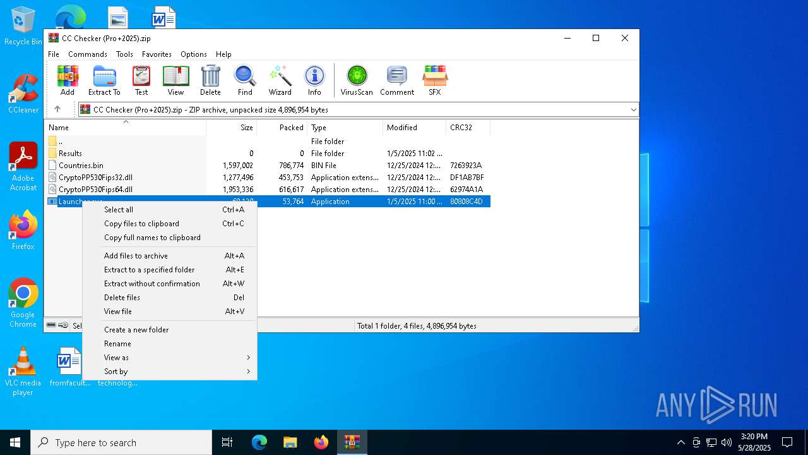Image resolution: width=808 pixels, height=455 pixels.
Task: Open CCleaner desktop shortcut
Action: pyautogui.click(x=23, y=94)
